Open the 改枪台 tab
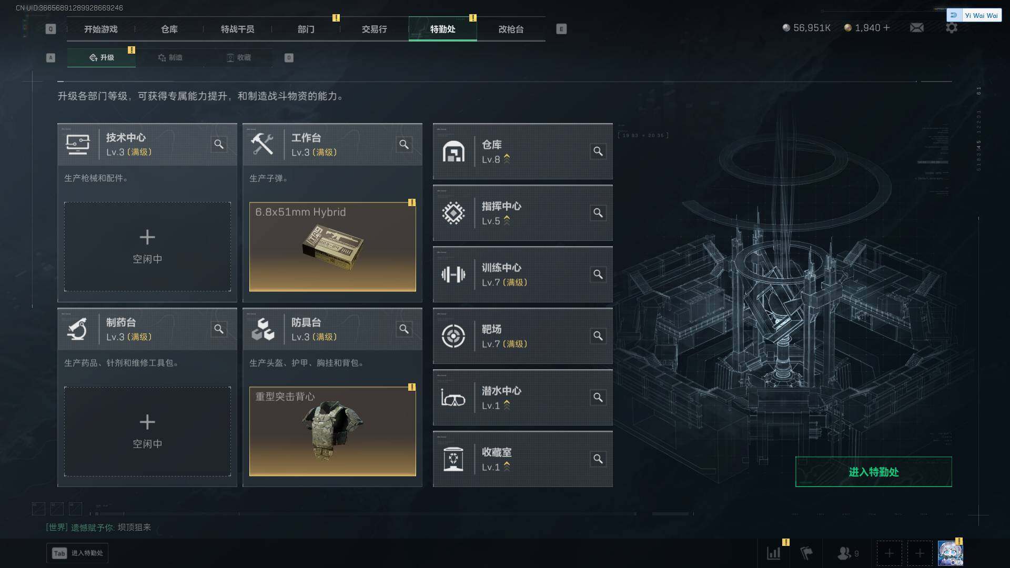Image resolution: width=1010 pixels, height=568 pixels. pyautogui.click(x=511, y=29)
